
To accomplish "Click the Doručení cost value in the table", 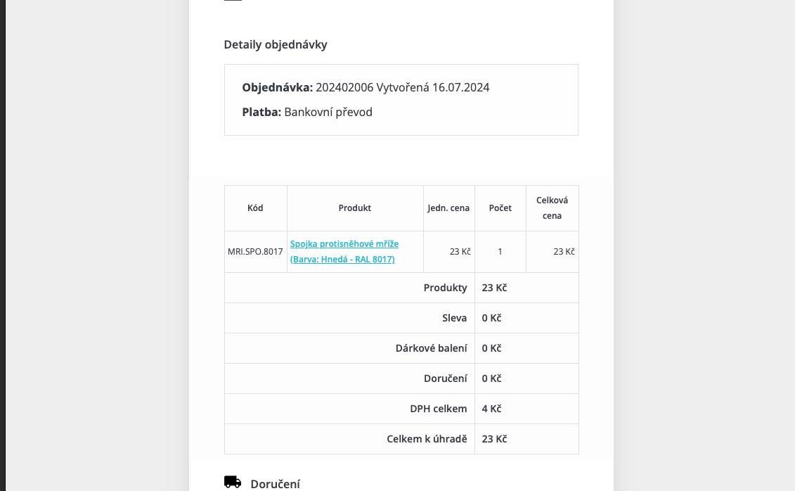I will pyautogui.click(x=491, y=378).
